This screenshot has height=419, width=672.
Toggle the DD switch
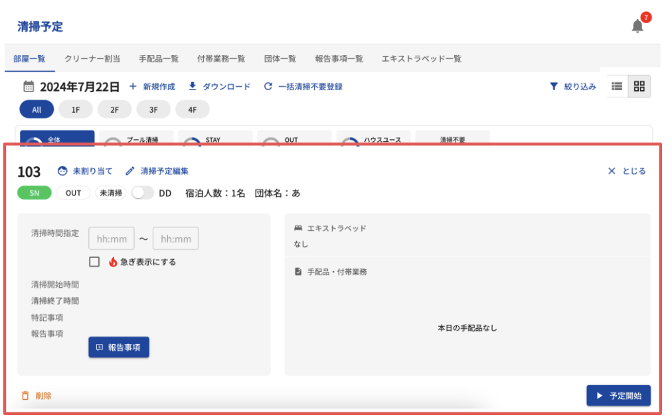tap(143, 193)
